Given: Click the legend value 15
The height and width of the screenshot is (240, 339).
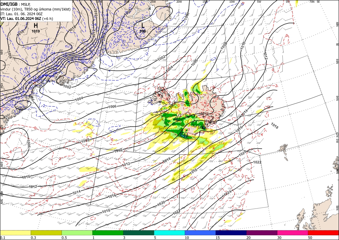Looking at the screenshot, I should [218, 238].
